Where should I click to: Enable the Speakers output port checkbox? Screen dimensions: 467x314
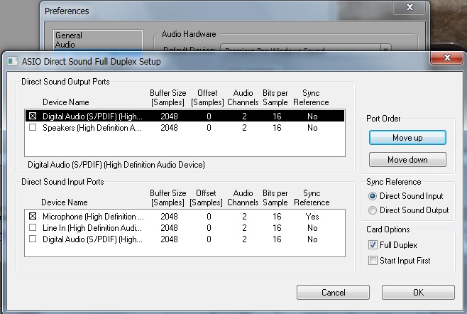tap(33, 127)
